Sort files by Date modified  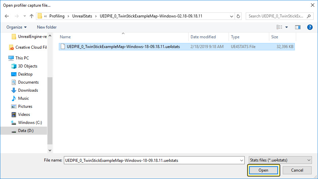coord(203,37)
